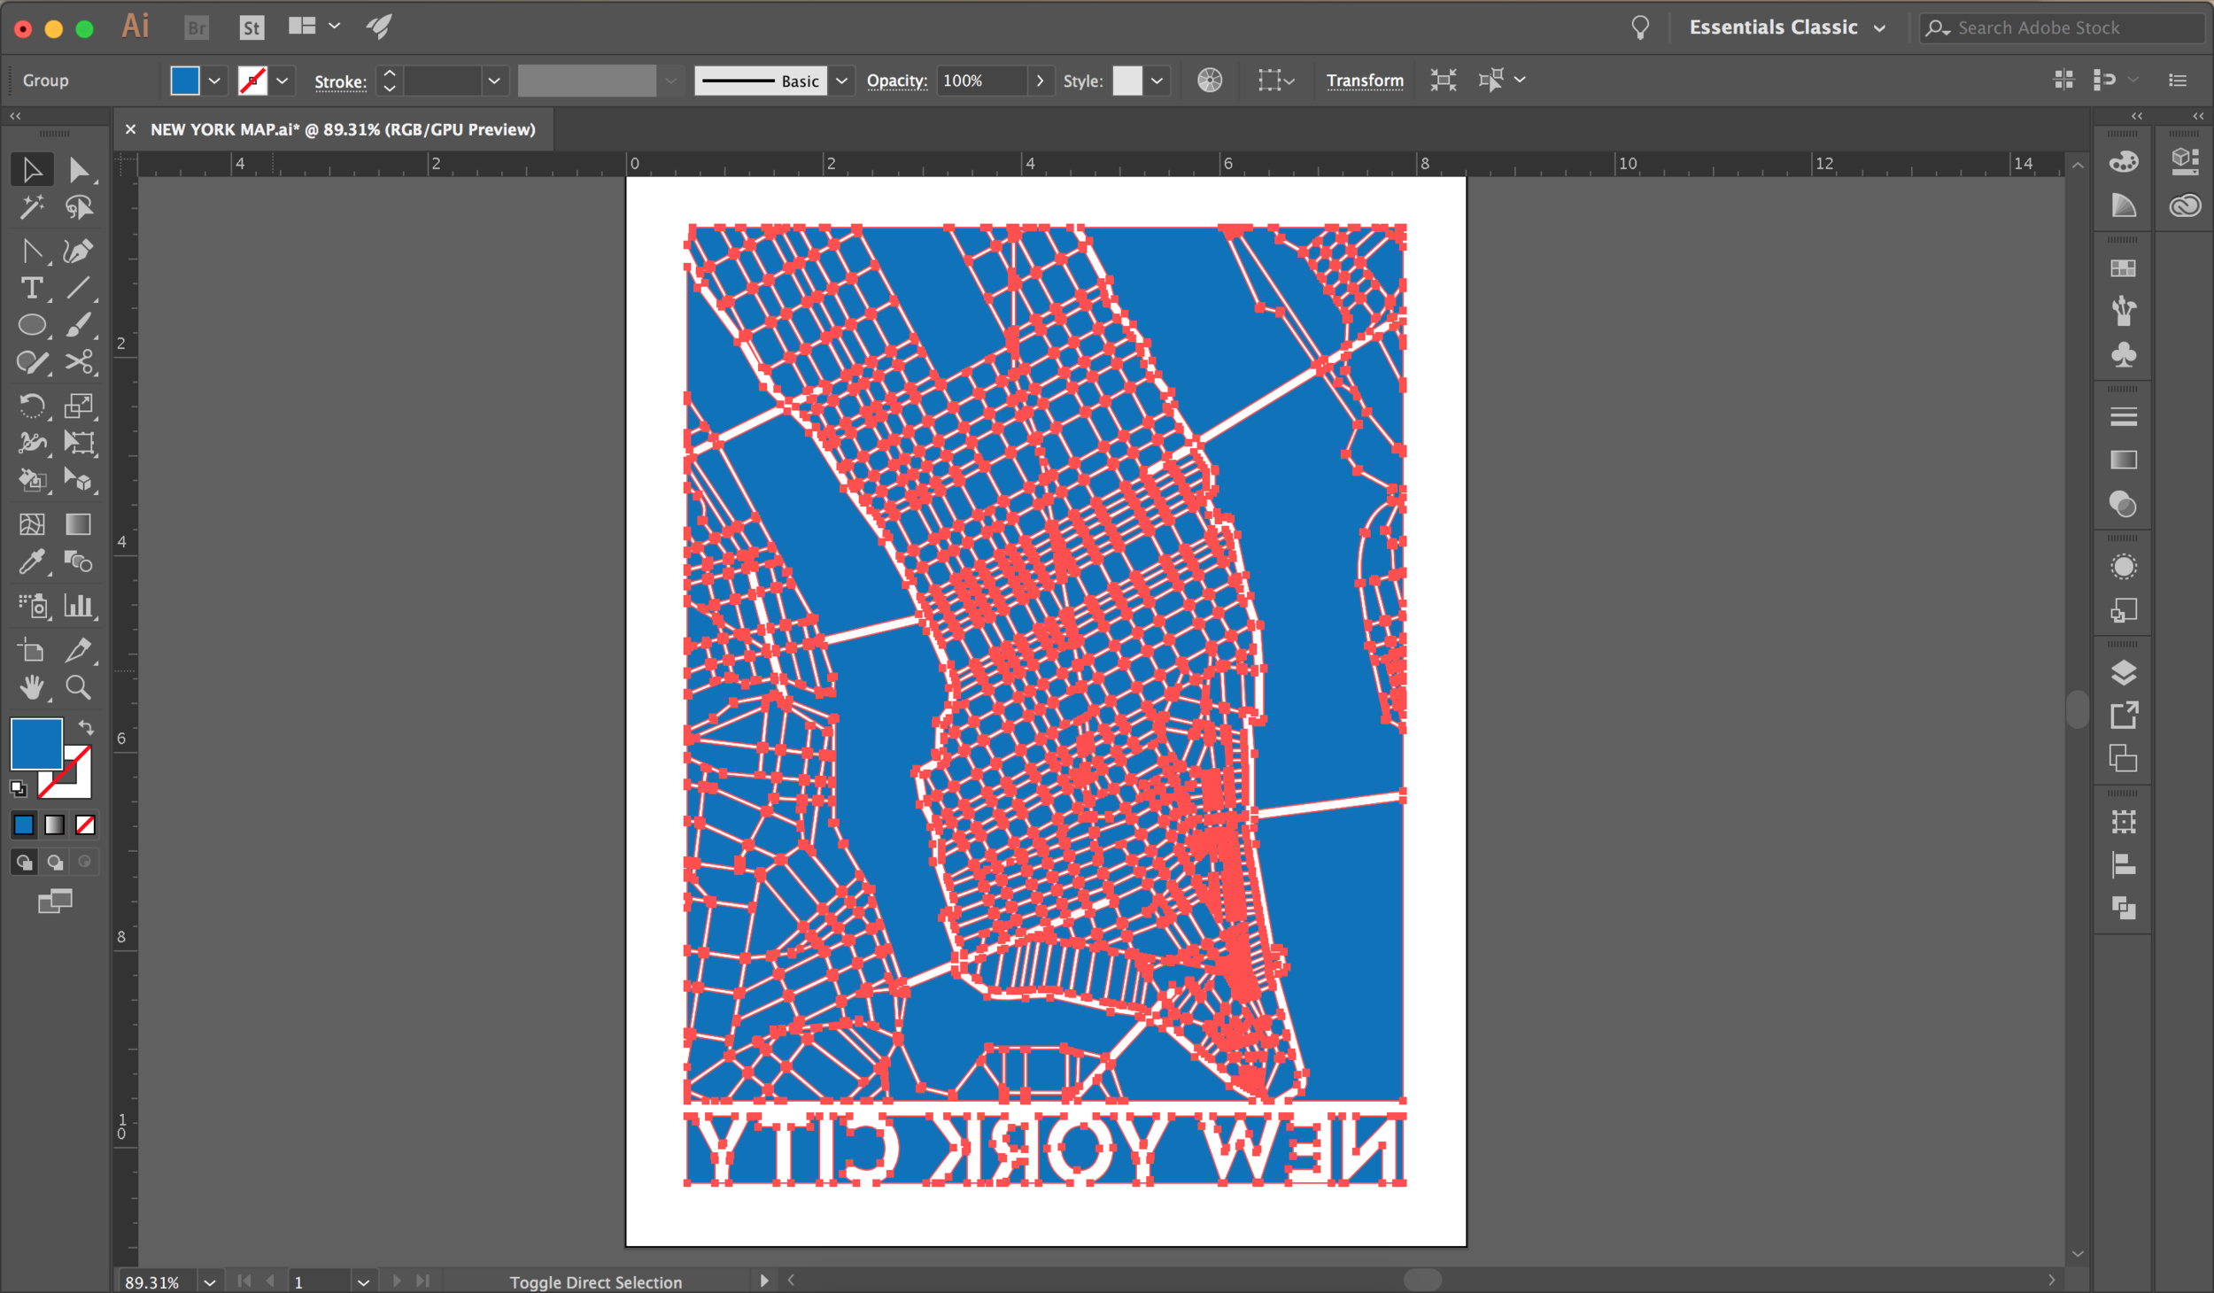
Task: Select the Magic Wand tool
Action: coord(32,207)
